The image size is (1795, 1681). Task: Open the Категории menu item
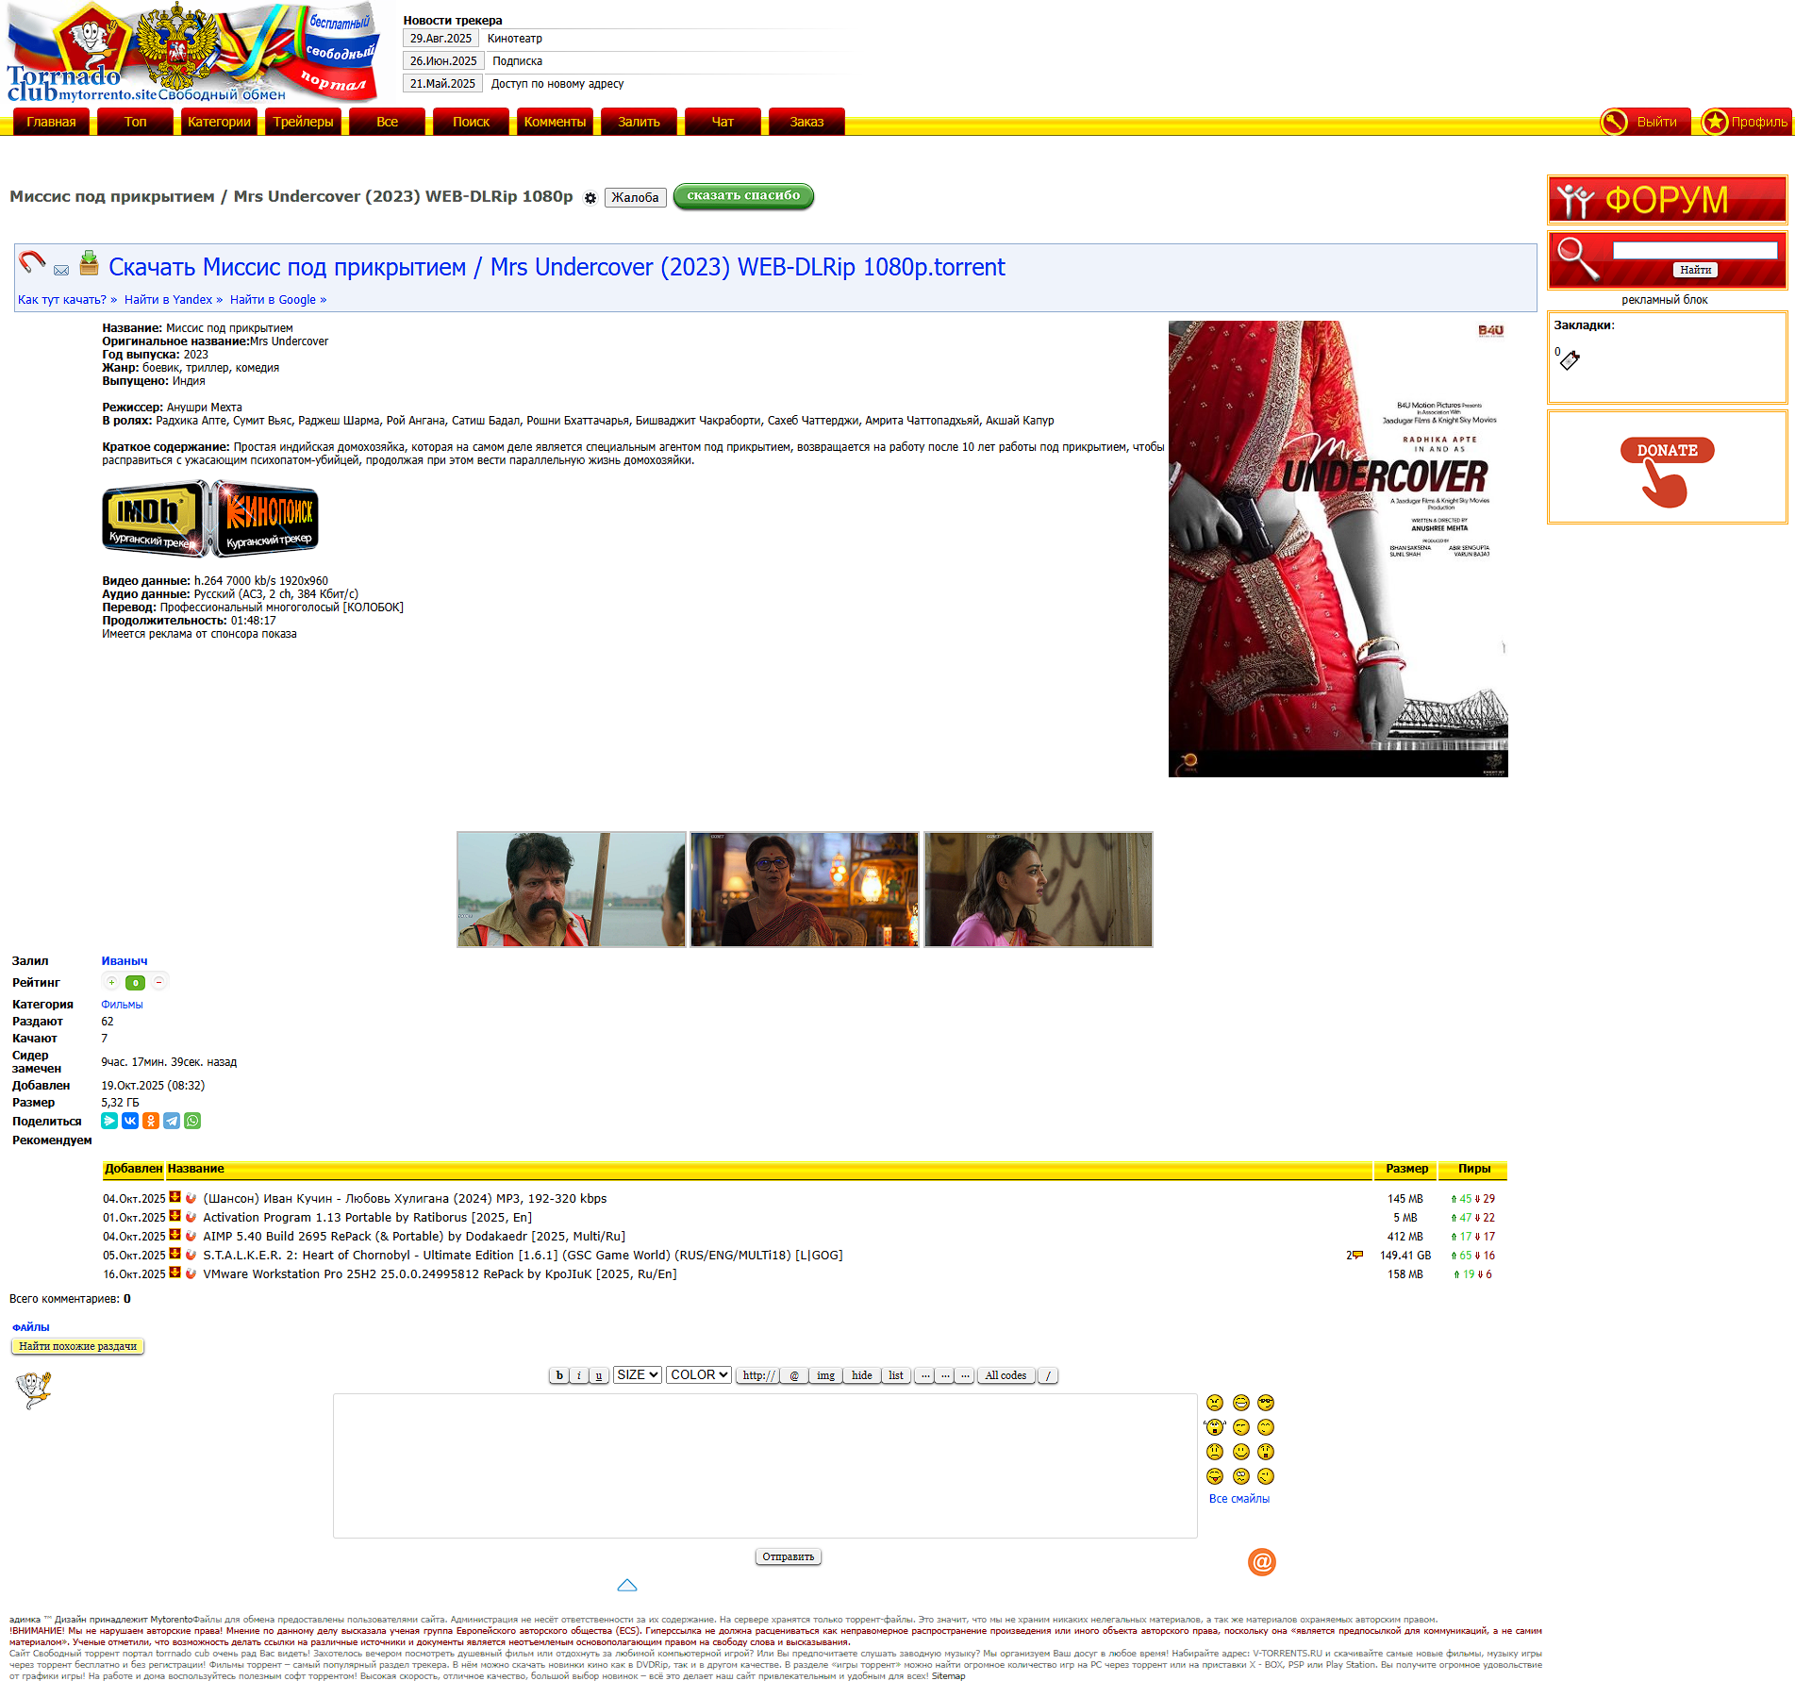219,122
